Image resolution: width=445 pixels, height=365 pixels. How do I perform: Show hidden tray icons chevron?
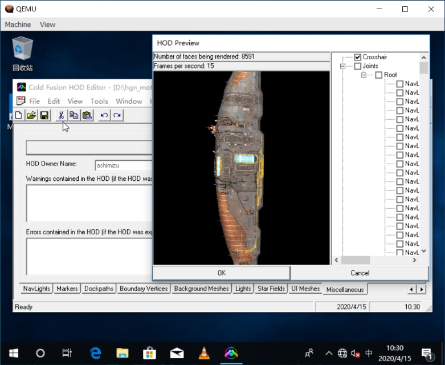[x=329, y=354]
